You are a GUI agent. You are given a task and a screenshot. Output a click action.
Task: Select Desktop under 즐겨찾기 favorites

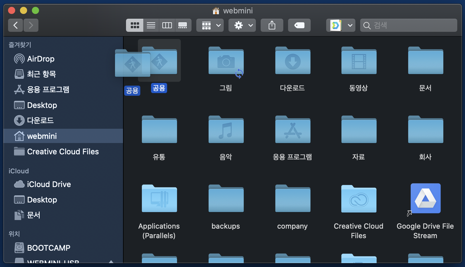coord(63,105)
